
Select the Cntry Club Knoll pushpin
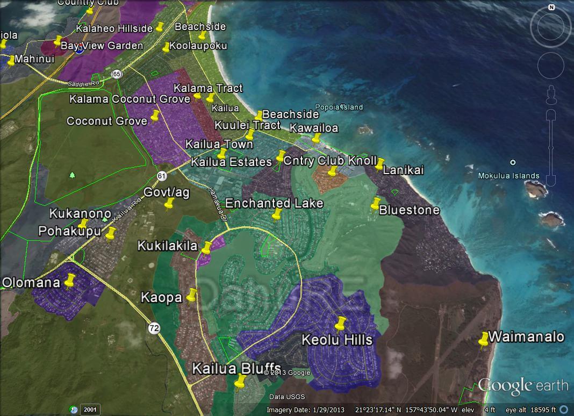[x=332, y=171]
